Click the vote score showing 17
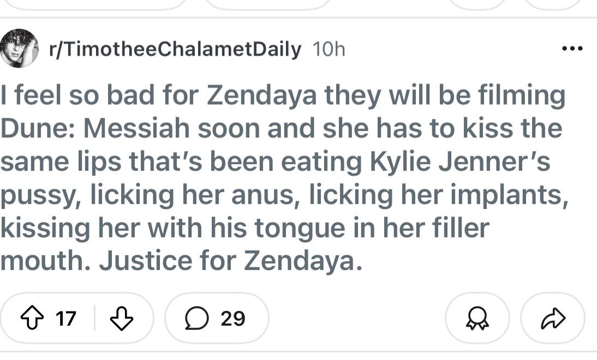Screen dimensions: 597x360 point(66,318)
